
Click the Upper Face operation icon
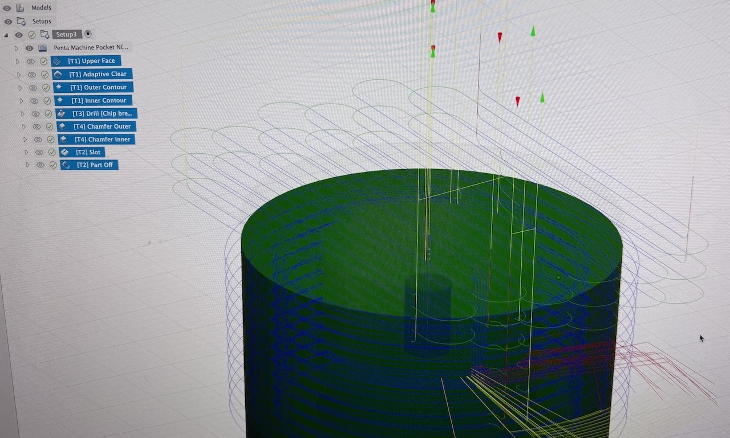pyautogui.click(x=57, y=61)
